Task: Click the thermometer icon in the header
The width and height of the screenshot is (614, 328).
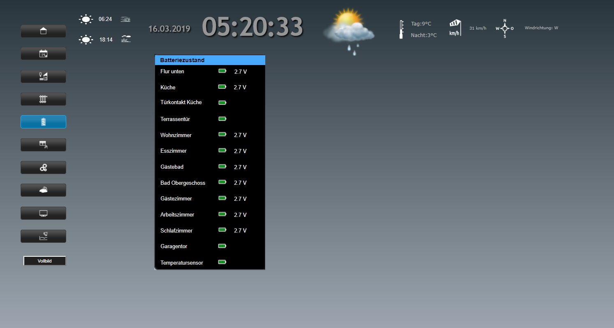Action: click(401, 30)
